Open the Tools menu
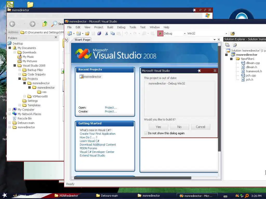This screenshot has height=199, width=266. pos(133,27)
